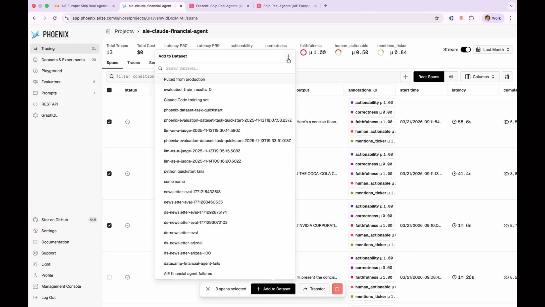
Task: Click the status icon of the 41.4s span
Action: [127, 174]
